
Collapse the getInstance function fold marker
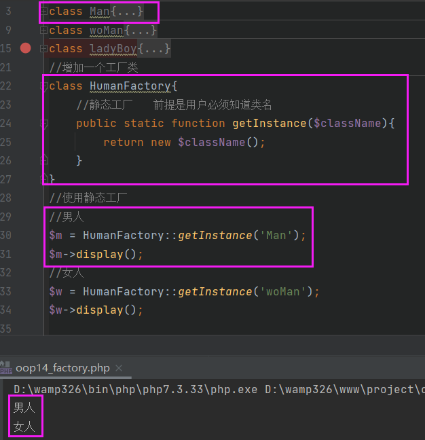pos(43,124)
